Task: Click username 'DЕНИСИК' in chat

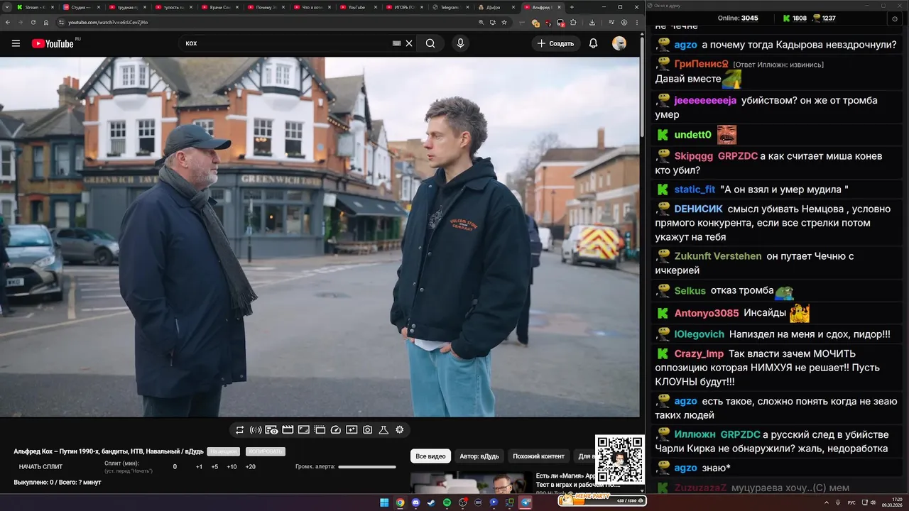Action: (698, 209)
